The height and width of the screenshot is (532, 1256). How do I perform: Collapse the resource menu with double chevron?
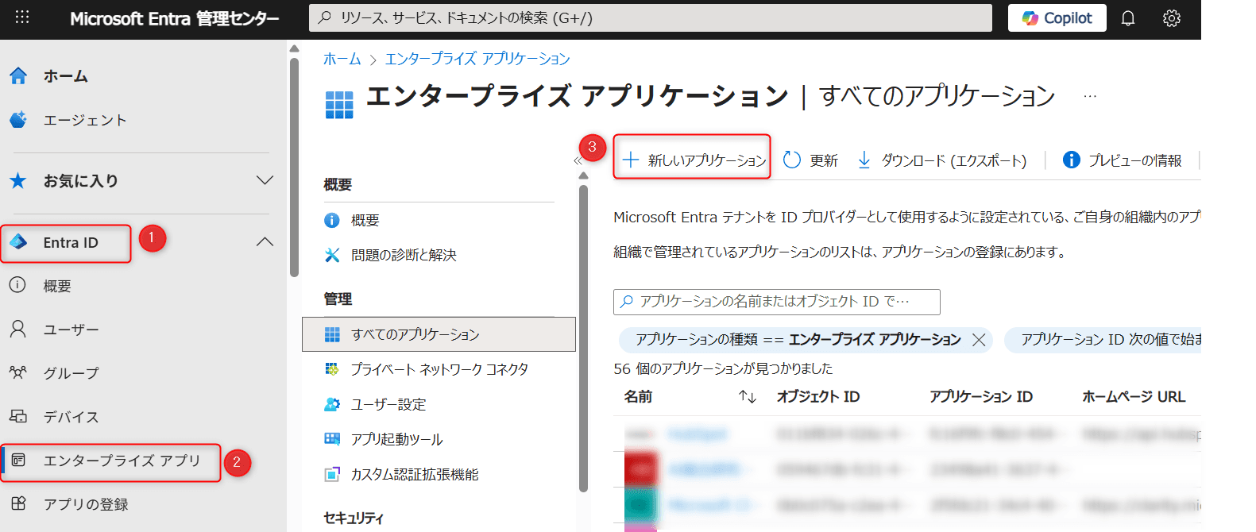pos(578,161)
